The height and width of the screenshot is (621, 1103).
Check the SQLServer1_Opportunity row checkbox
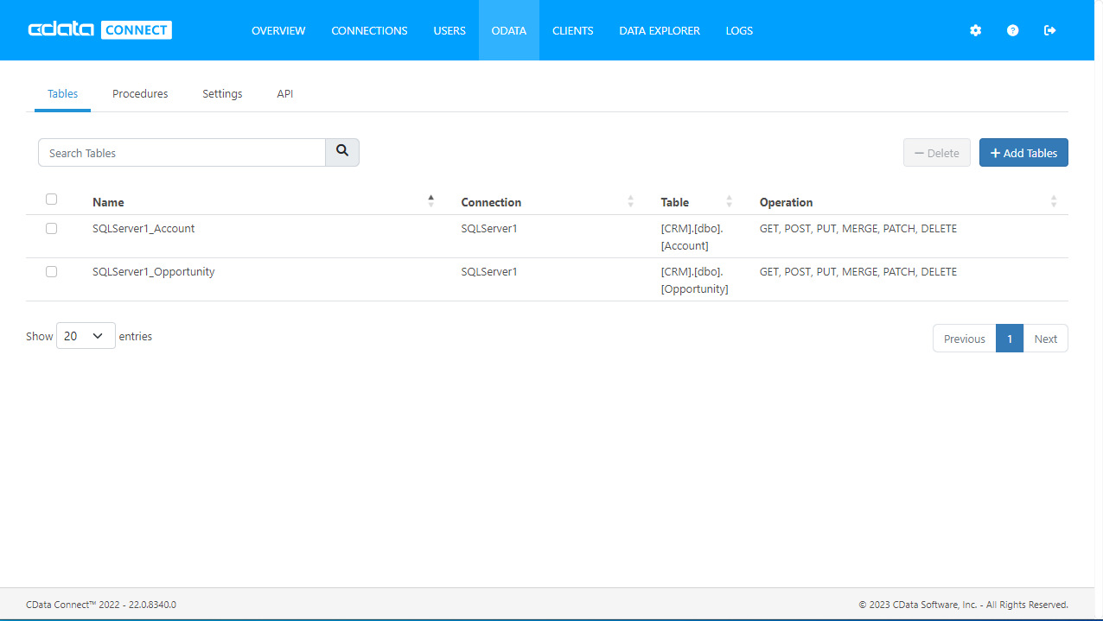click(x=51, y=272)
